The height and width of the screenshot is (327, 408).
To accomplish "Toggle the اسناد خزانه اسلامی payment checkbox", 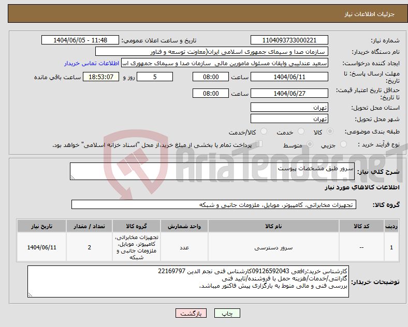I will tap(259, 144).
